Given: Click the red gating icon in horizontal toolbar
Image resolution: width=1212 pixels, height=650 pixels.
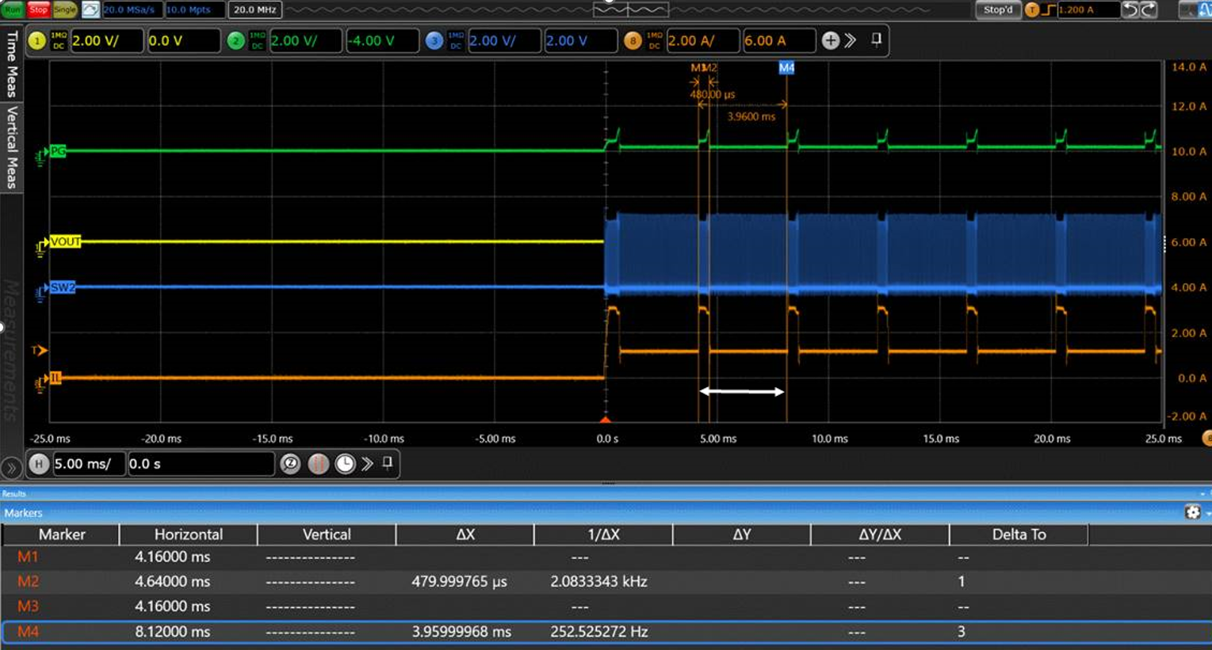Looking at the screenshot, I should tap(318, 464).
